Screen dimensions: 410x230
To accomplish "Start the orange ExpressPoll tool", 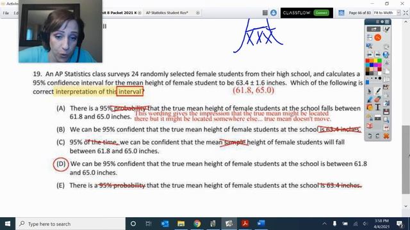I will pos(377,37).
